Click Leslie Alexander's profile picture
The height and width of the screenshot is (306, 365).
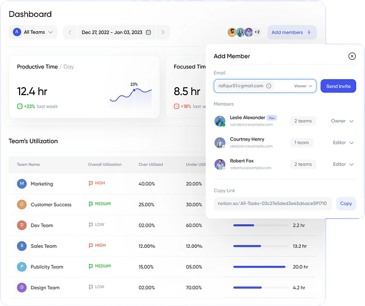(220, 121)
